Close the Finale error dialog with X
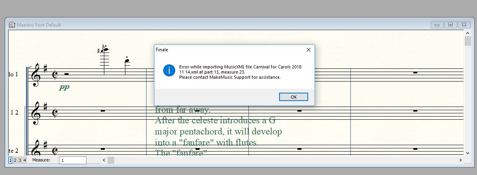 point(308,50)
